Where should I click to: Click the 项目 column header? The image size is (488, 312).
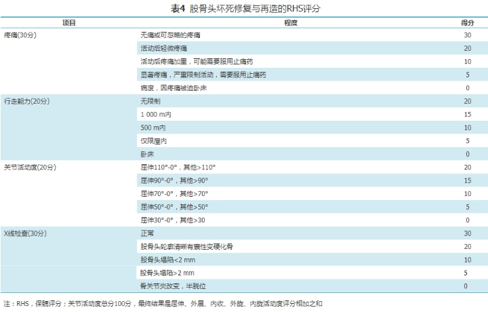[68, 23]
